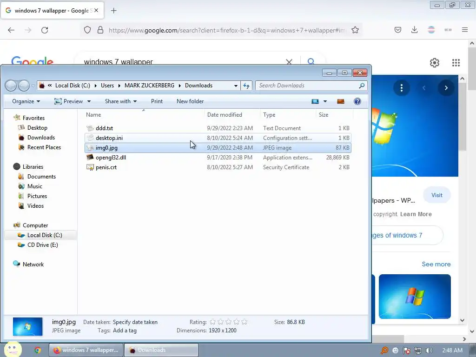
Task: Select penis.crt certificate file icon
Action: (90, 167)
